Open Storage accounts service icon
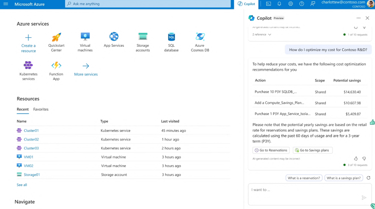The width and height of the screenshot is (375, 209). [x=143, y=37]
